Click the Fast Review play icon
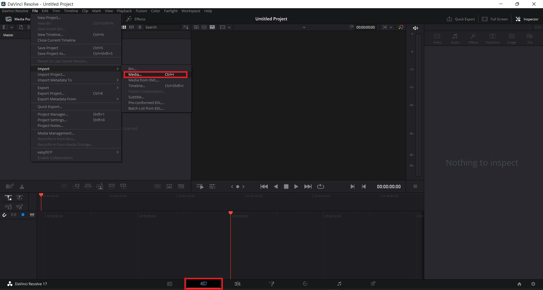543x290 pixels. click(x=200, y=186)
